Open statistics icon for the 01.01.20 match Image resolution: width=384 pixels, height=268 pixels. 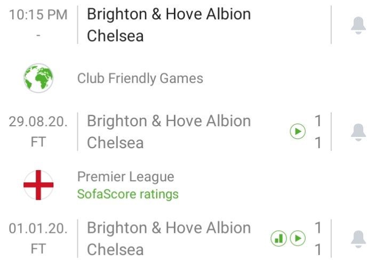[279, 238]
